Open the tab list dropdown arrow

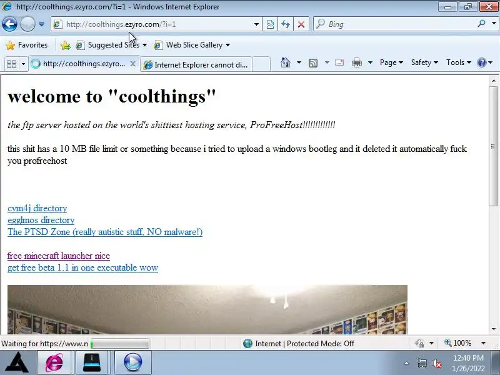[x=23, y=64]
